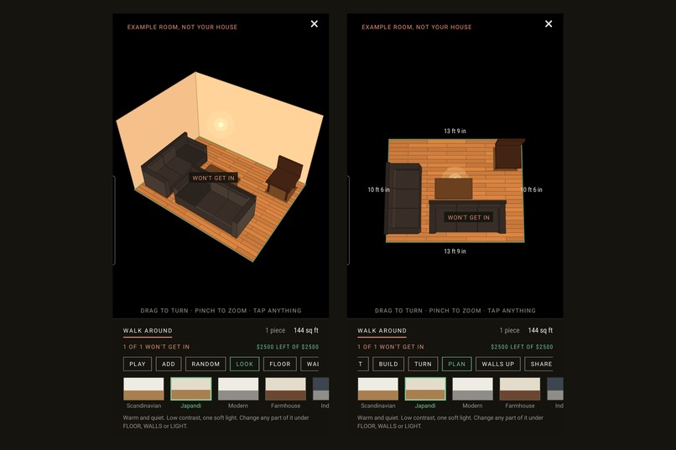Tap WON'T GET IN label in plan view

click(x=469, y=218)
